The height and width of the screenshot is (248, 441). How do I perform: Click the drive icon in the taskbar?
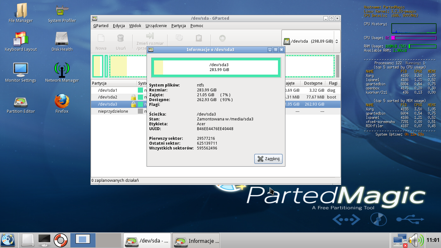pyautogui.click(x=28, y=240)
